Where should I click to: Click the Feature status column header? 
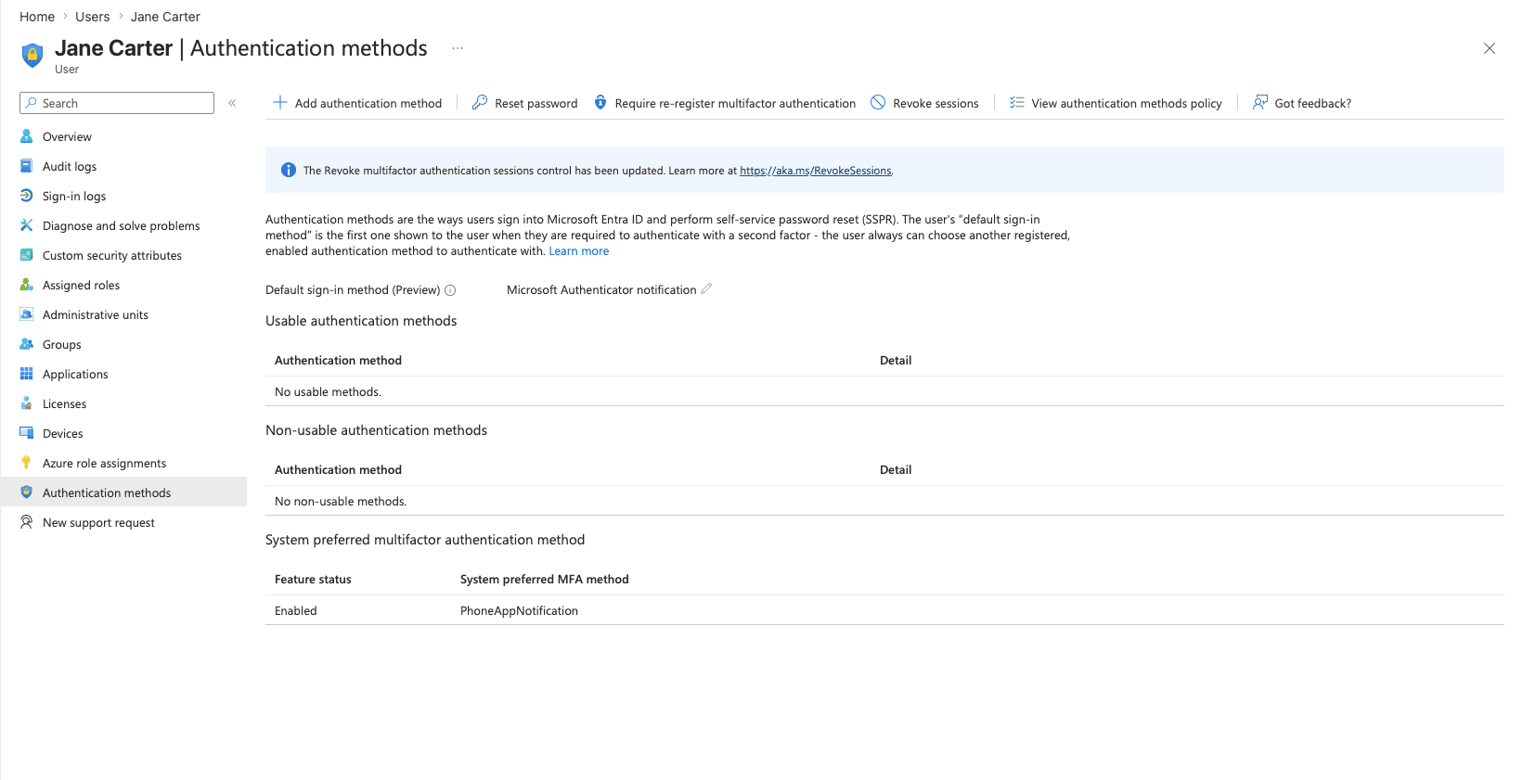click(x=313, y=579)
